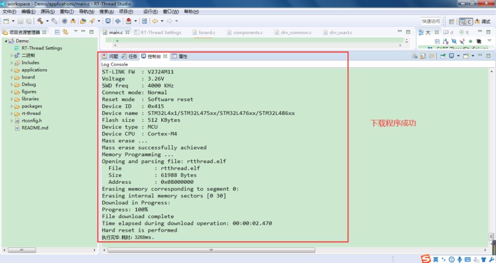This screenshot has width=496, height=263.
Task: Click the red download package icon
Action: [129, 21]
